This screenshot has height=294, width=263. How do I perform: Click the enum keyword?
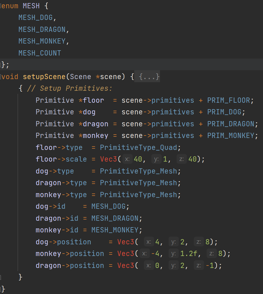[x=10, y=6]
